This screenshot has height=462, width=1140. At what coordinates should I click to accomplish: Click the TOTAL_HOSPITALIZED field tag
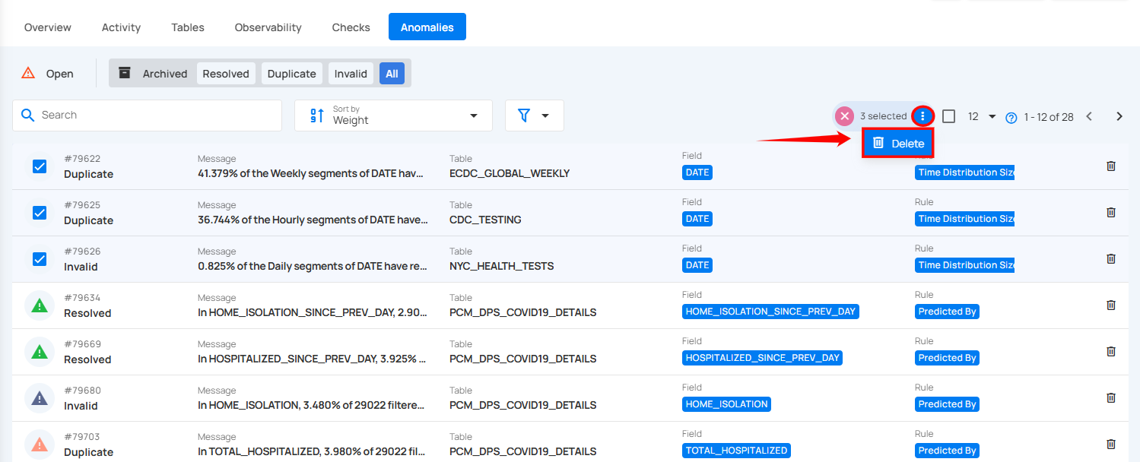click(736, 451)
